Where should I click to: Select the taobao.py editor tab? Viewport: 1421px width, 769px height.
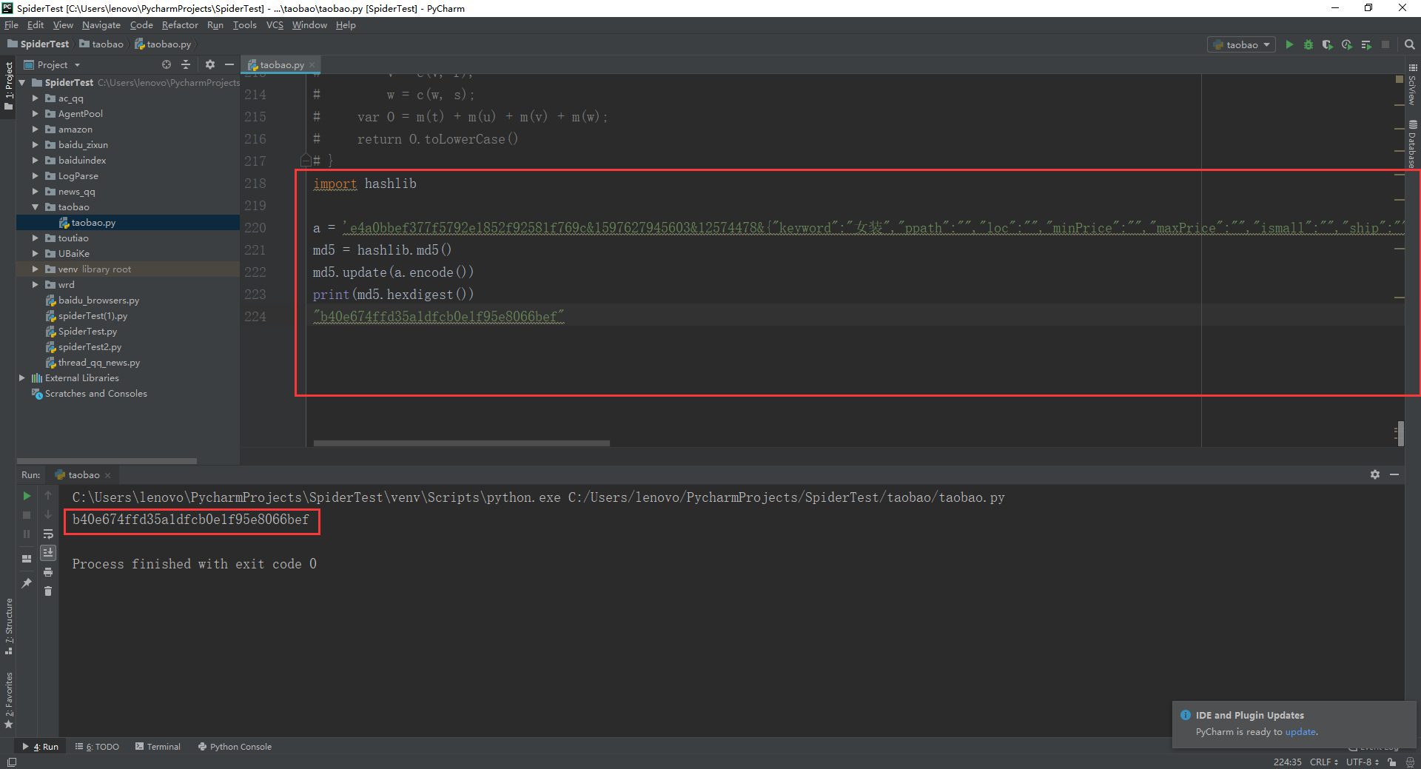[282, 65]
